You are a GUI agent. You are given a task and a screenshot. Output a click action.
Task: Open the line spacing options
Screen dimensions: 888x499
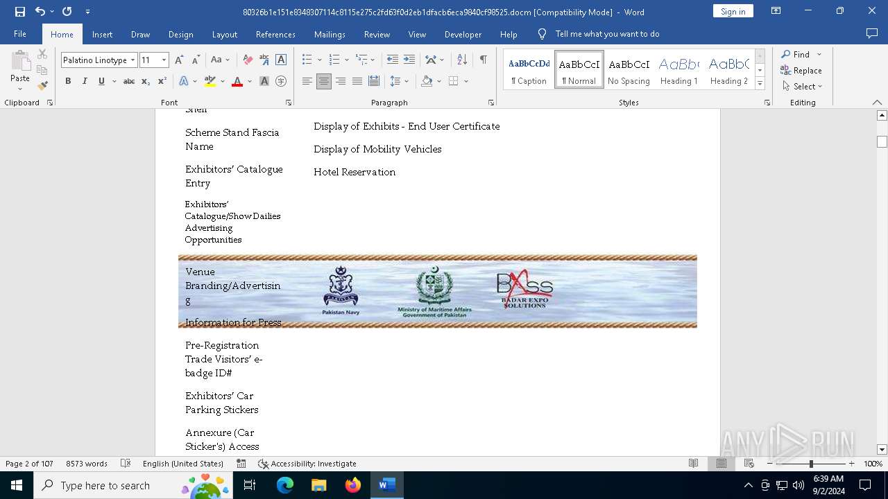click(x=399, y=81)
